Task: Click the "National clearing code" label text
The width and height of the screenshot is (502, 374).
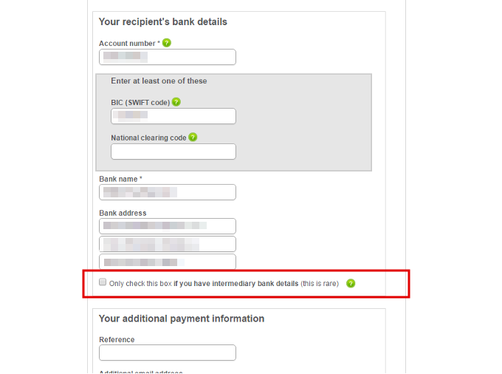Action: [x=148, y=137]
